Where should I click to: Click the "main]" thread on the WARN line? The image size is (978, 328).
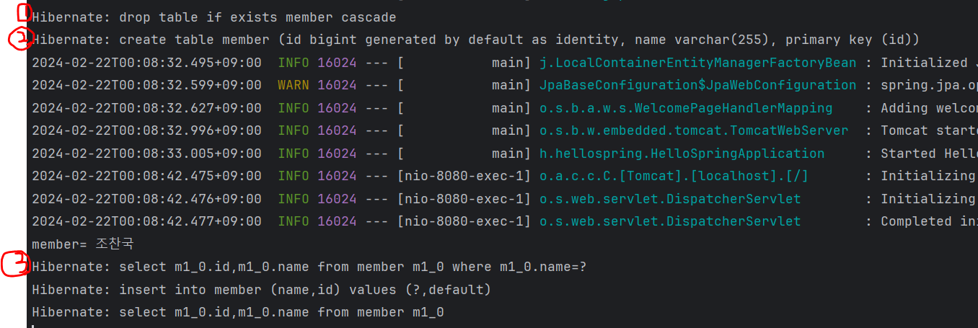coord(511,85)
